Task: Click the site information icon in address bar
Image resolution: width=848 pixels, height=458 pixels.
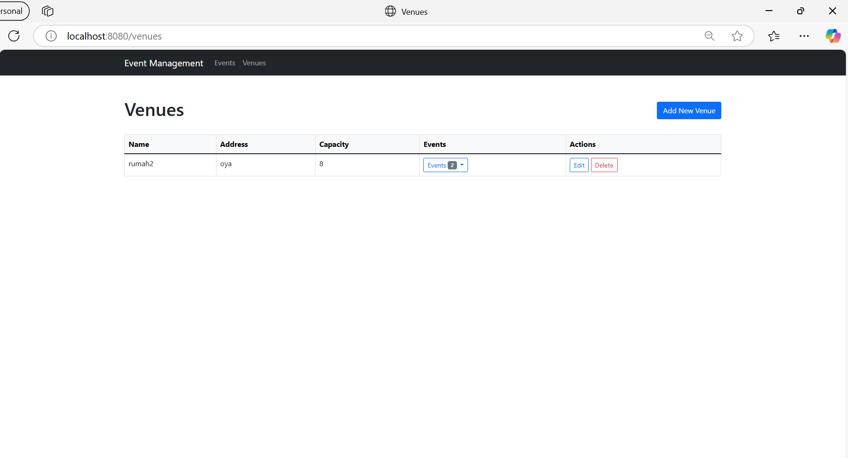Action: (x=51, y=36)
